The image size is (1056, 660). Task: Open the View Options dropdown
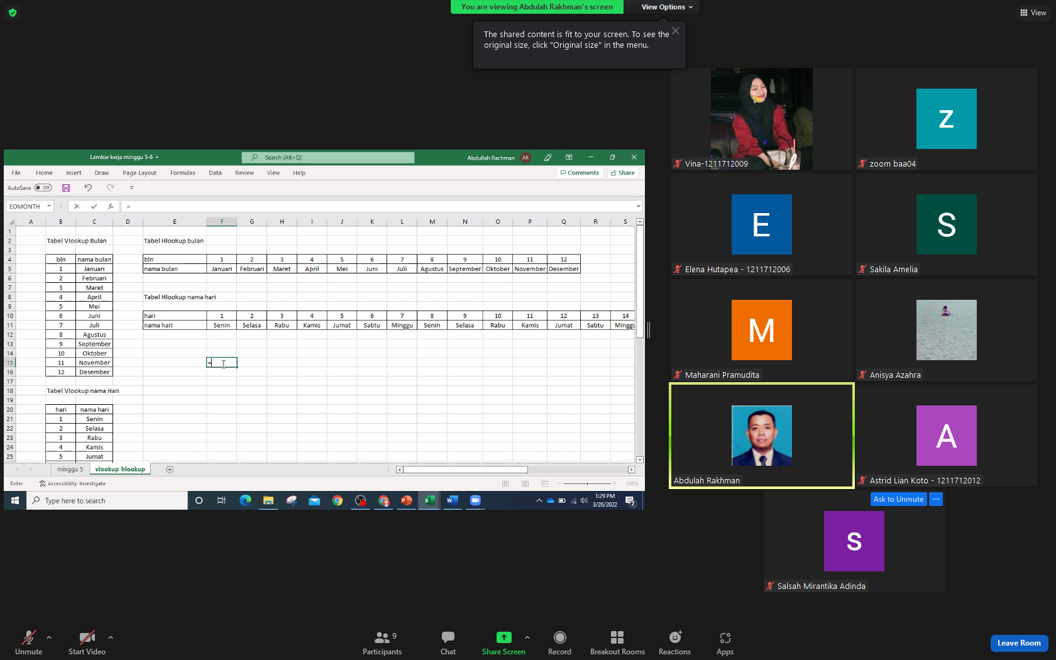(x=667, y=7)
